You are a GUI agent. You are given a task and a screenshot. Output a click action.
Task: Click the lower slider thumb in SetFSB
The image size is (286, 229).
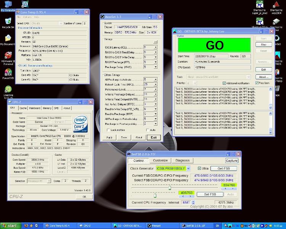(155, 195)
